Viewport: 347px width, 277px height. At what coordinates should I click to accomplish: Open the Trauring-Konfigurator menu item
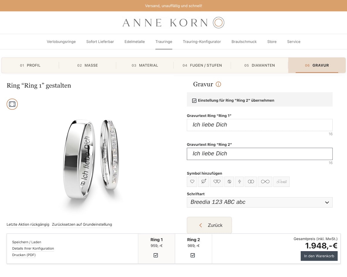click(x=202, y=42)
